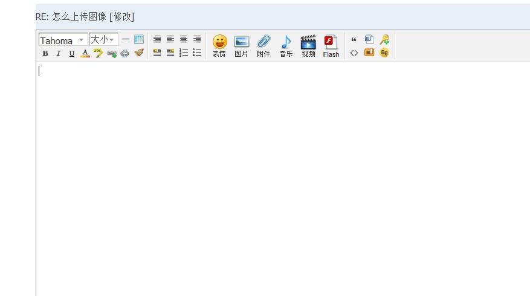This screenshot has width=530, height=296.
Task: Insert audio with the 音乐 button
Action: click(286, 46)
